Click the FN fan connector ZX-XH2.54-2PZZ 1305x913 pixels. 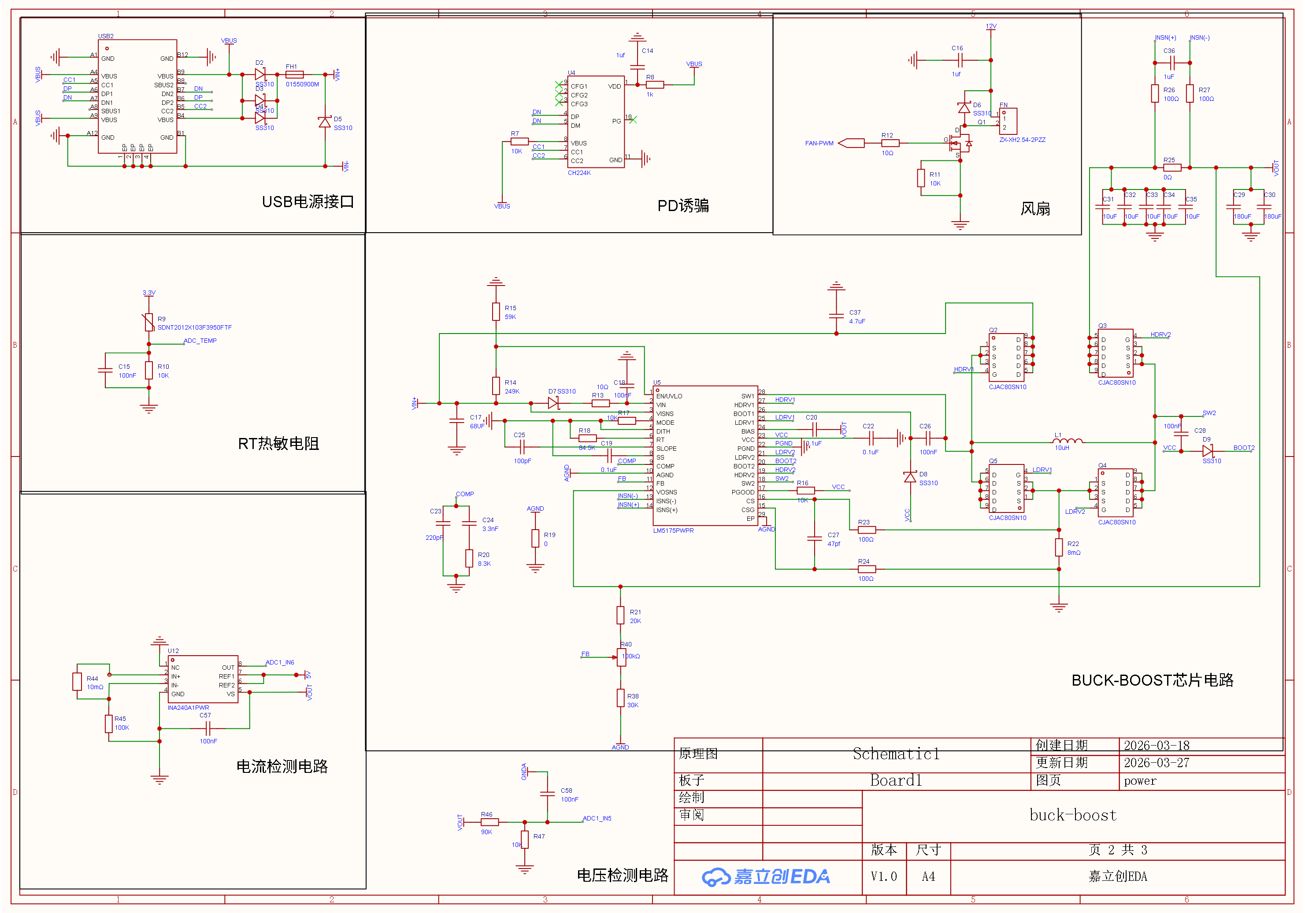[x=1008, y=122]
